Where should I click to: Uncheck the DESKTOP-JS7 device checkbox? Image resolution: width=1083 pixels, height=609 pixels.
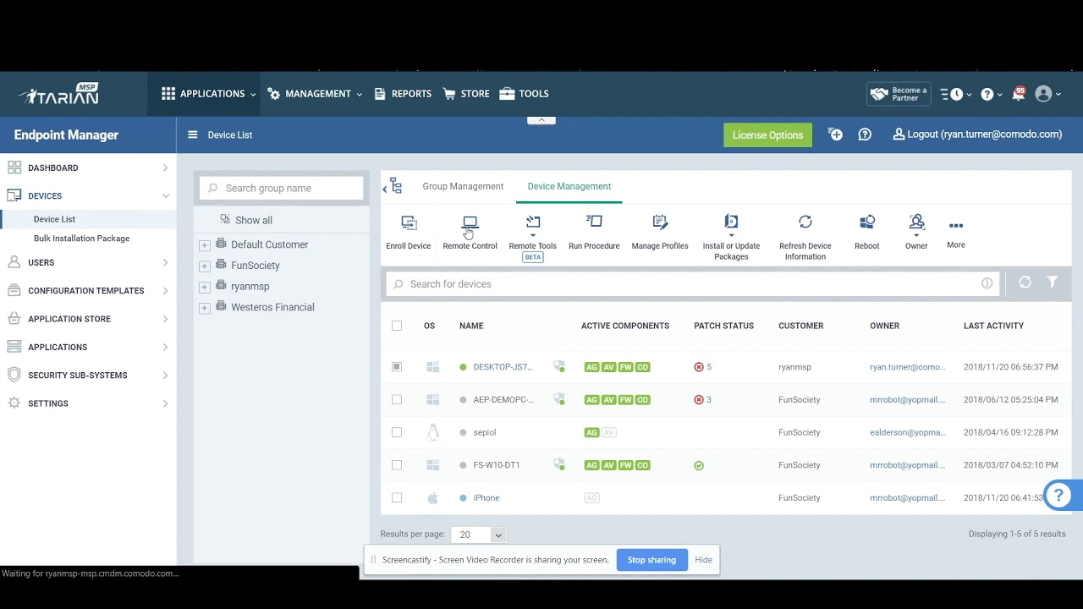pyautogui.click(x=397, y=367)
